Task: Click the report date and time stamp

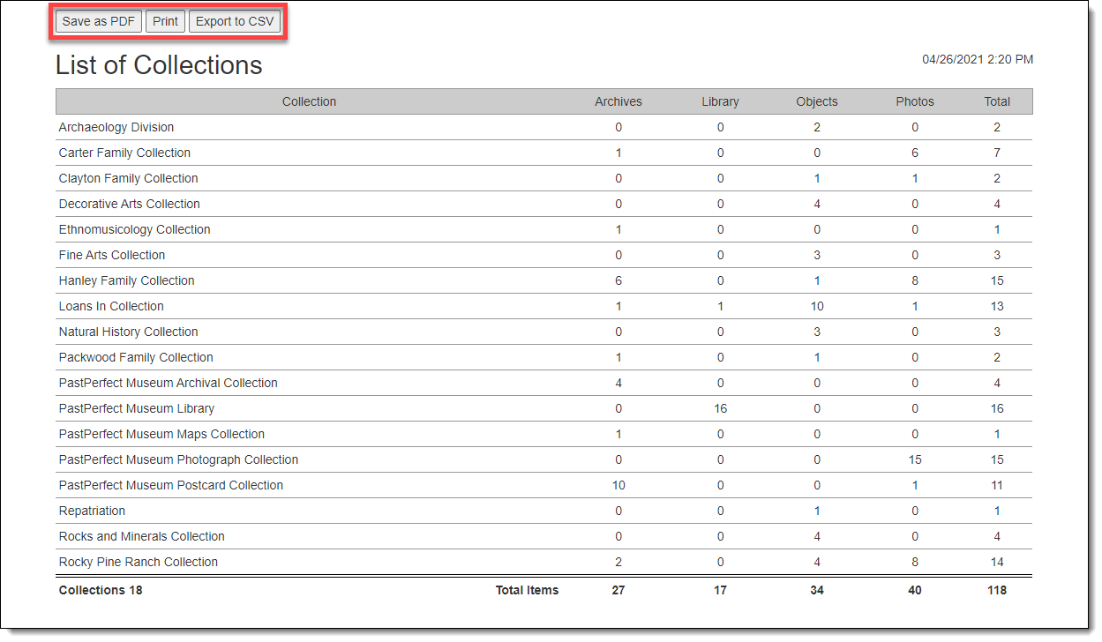Action: [978, 59]
